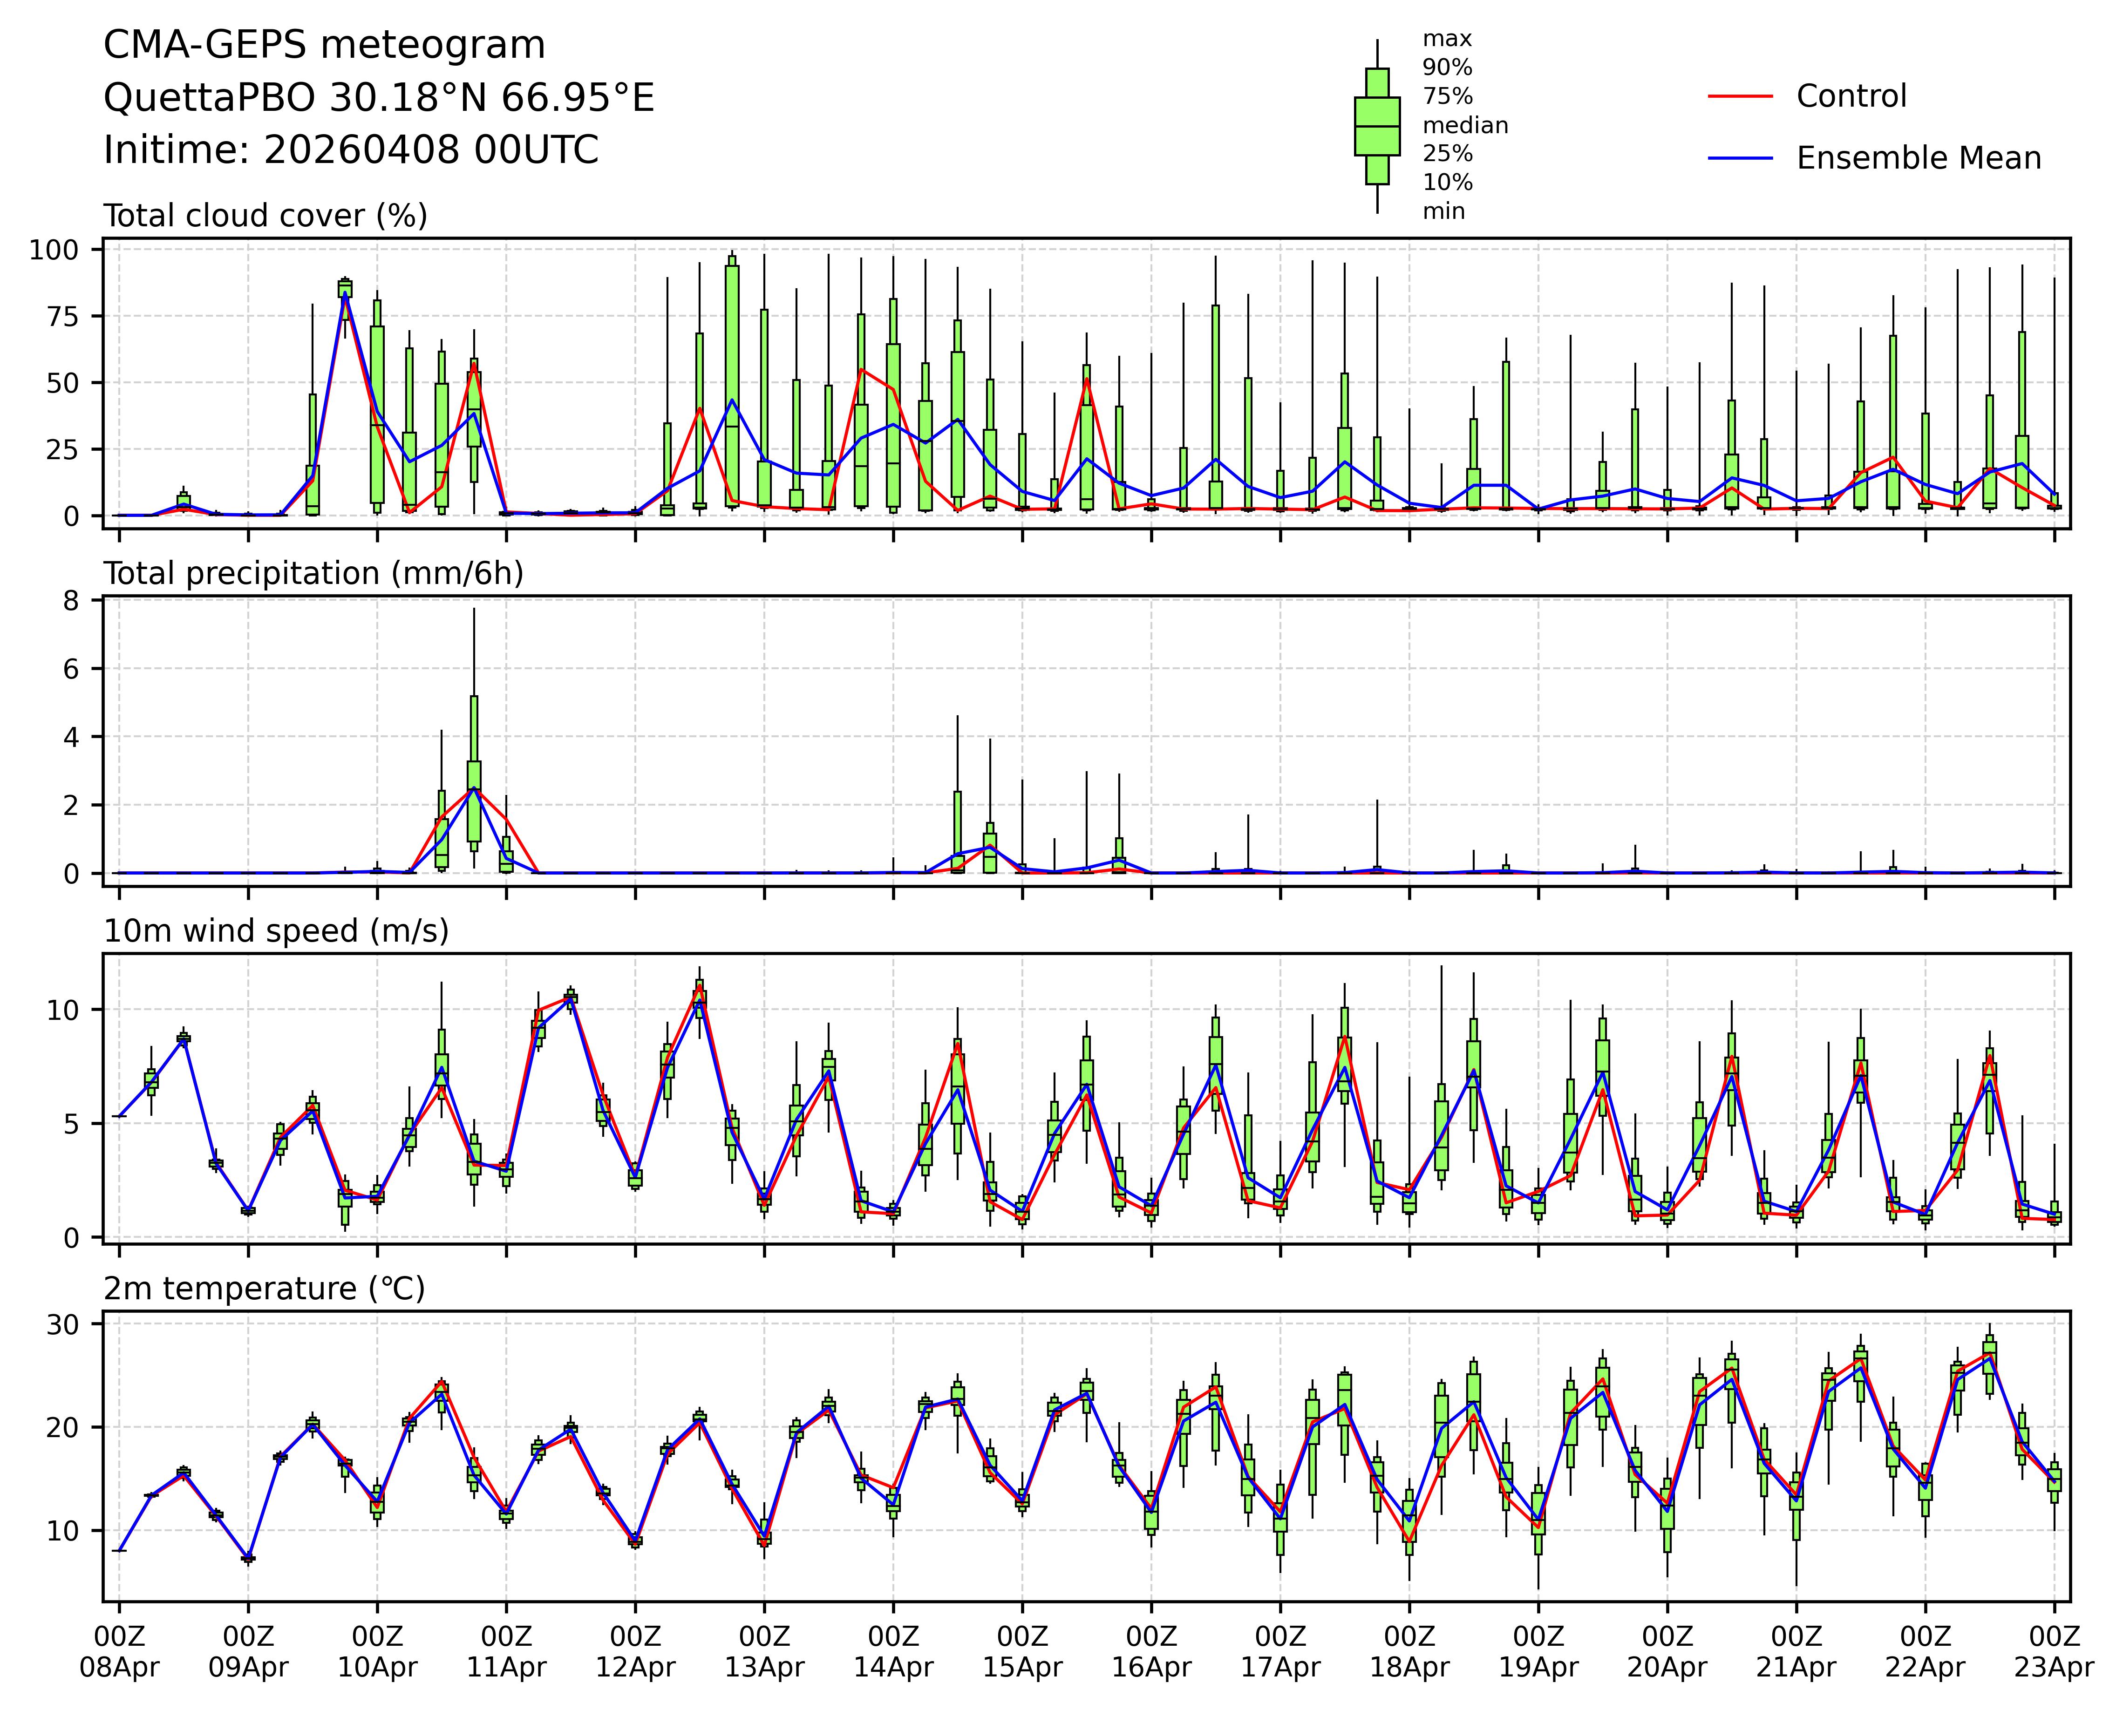Click the green legend box-plot symbol
Image resolution: width=2123 pixels, height=1710 pixels.
coord(1377,126)
